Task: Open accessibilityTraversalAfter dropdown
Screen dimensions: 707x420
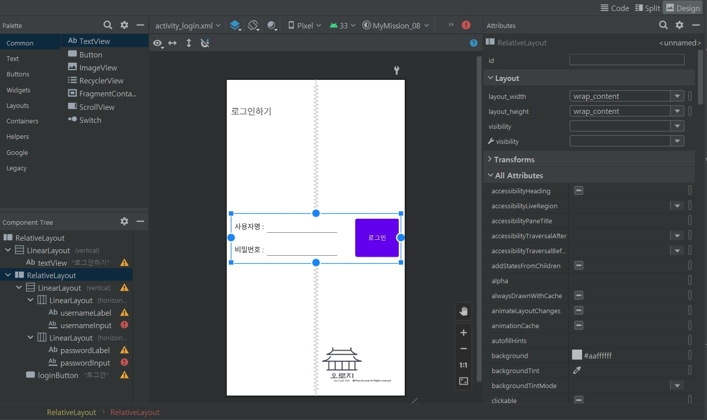Action: [677, 236]
